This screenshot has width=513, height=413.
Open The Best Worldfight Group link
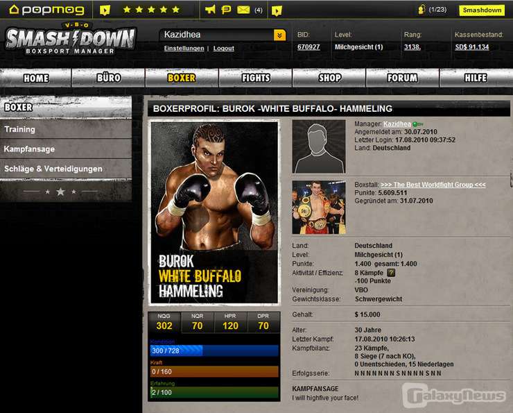433,185
